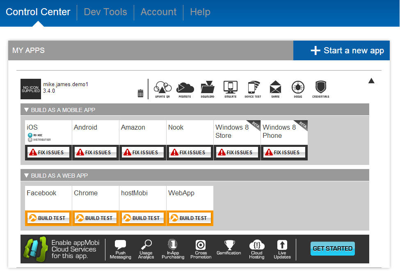Click the appMobi cloud services logo
400x272 pixels.
click(36, 249)
